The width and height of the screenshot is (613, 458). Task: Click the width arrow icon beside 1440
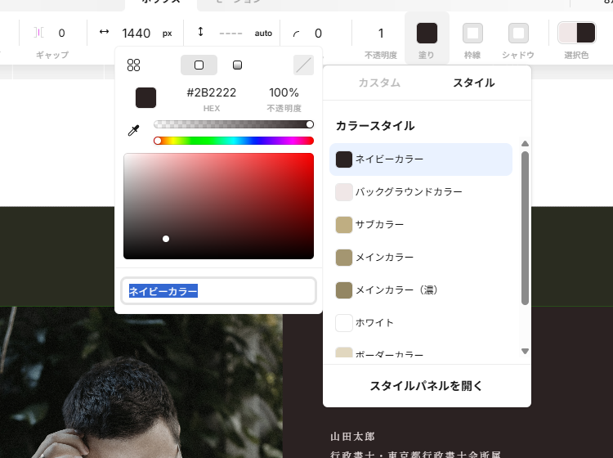click(104, 33)
